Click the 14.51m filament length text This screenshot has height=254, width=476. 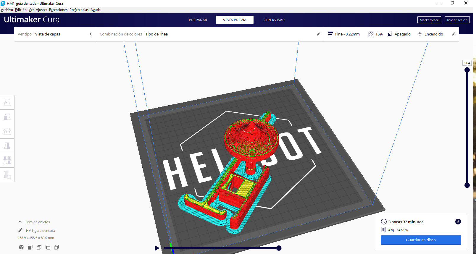(x=402, y=230)
